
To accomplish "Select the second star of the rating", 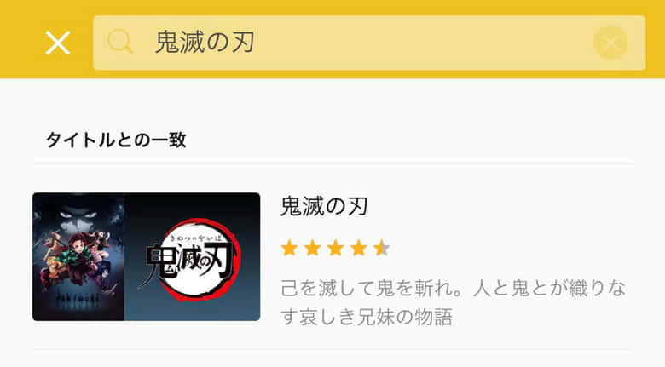I will (313, 248).
